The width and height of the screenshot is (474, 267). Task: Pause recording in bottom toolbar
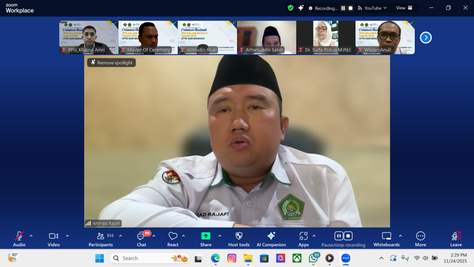(x=338, y=236)
